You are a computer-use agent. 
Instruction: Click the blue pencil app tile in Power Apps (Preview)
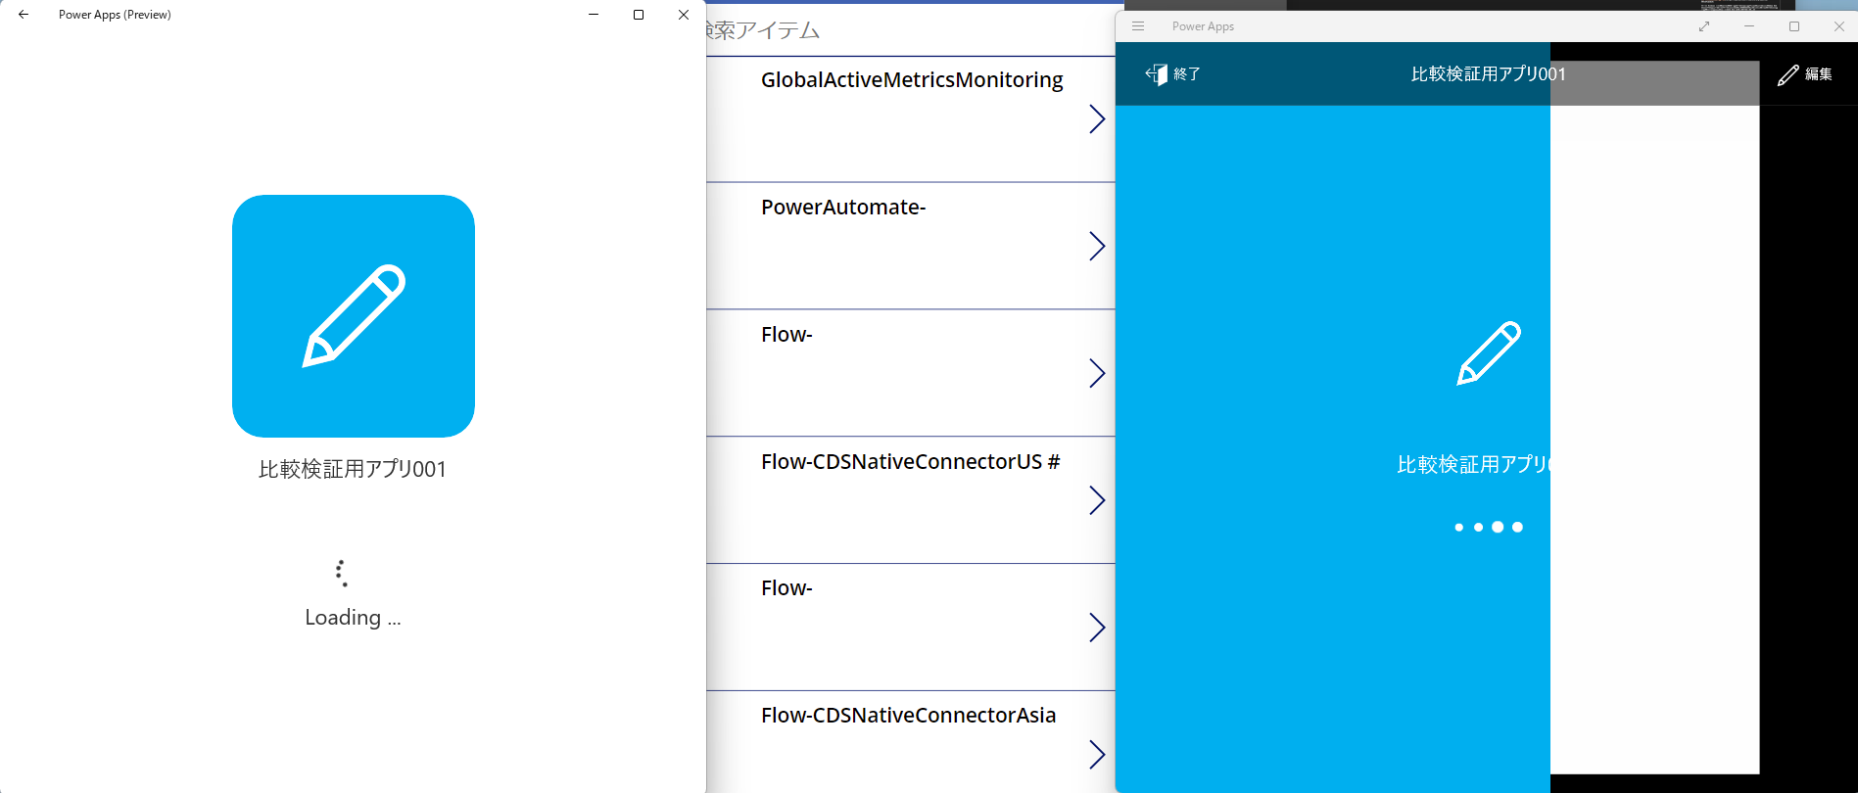pos(354,316)
